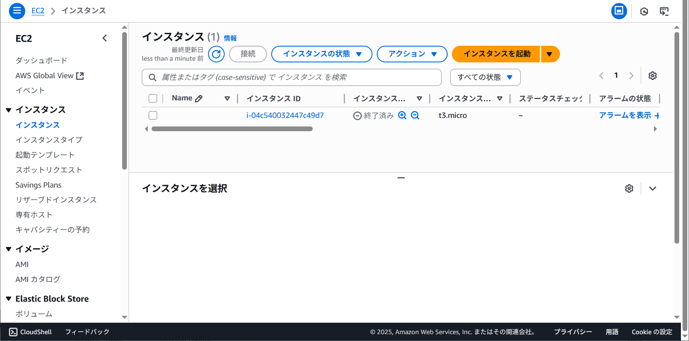The height and width of the screenshot is (341, 689).
Task: Open 起動テンプレート in the sidebar
Action: pos(45,155)
